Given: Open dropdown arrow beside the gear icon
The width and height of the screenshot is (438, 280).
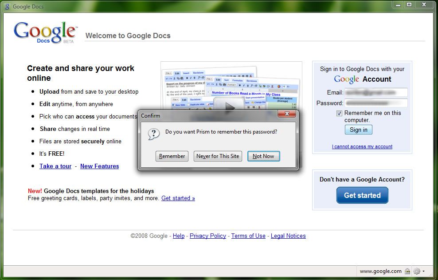Looking at the screenshot, I should (424, 271).
